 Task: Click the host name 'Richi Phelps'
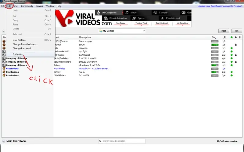pos(59,69)
